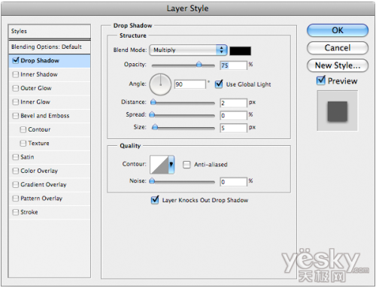
Task: Select Blending Options: Default
Action: [x=50, y=47]
